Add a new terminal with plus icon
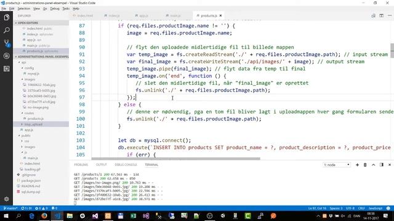 coord(357,165)
